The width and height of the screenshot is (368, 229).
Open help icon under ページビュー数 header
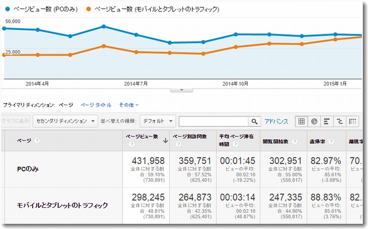point(132,144)
